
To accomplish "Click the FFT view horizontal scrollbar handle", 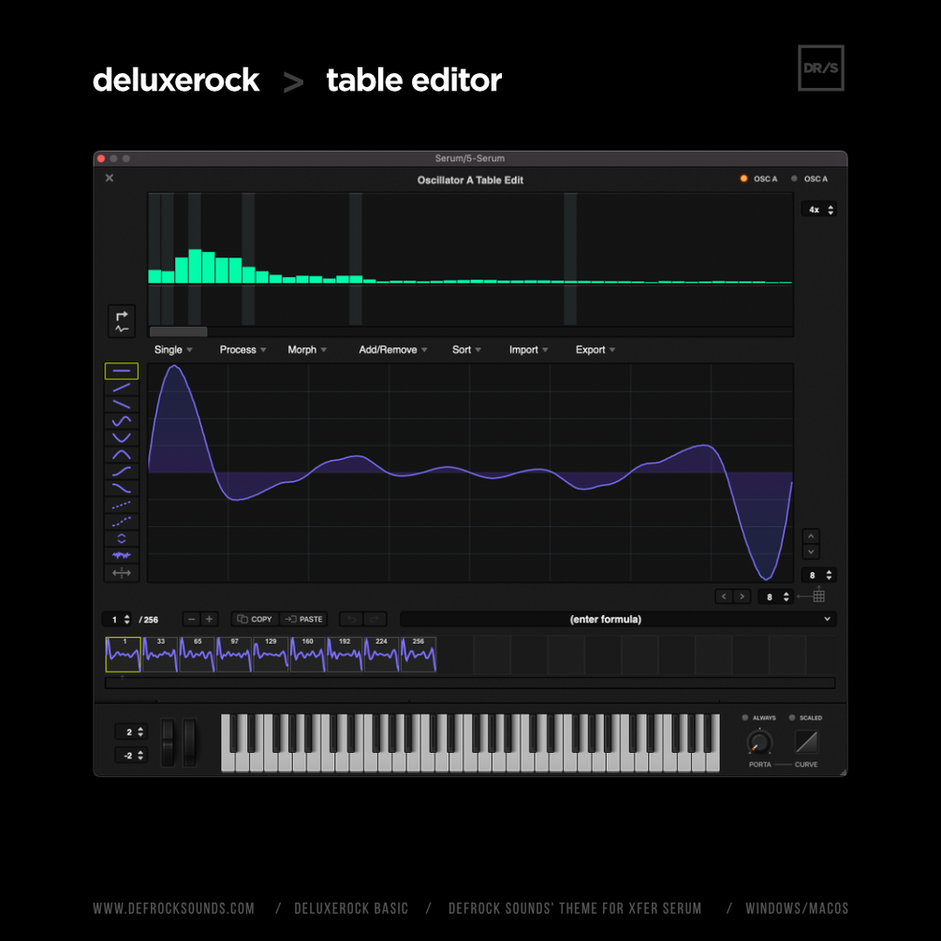I will (178, 331).
